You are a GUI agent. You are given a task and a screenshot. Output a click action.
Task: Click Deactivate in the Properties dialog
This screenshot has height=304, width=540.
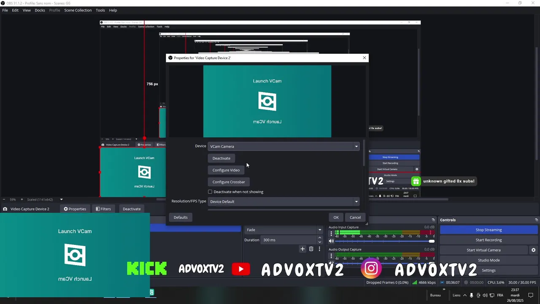click(x=221, y=158)
